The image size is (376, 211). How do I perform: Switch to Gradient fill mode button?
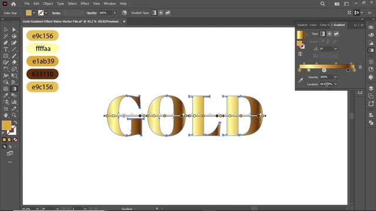10,139
